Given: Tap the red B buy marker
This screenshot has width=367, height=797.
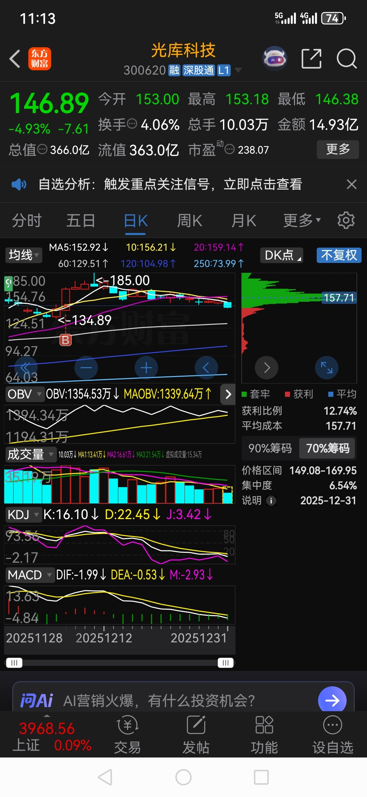Looking at the screenshot, I should (66, 340).
